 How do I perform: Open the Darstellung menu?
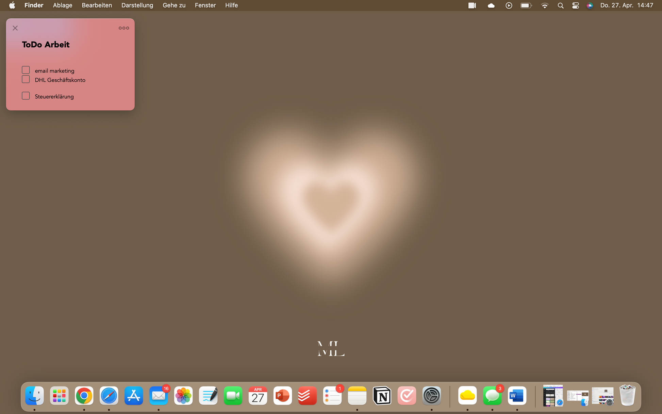(137, 5)
